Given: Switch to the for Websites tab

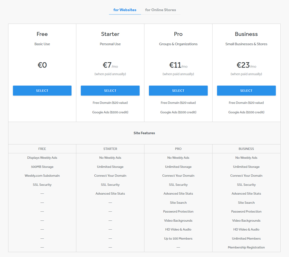Looking at the screenshot, I should pos(125,10).
